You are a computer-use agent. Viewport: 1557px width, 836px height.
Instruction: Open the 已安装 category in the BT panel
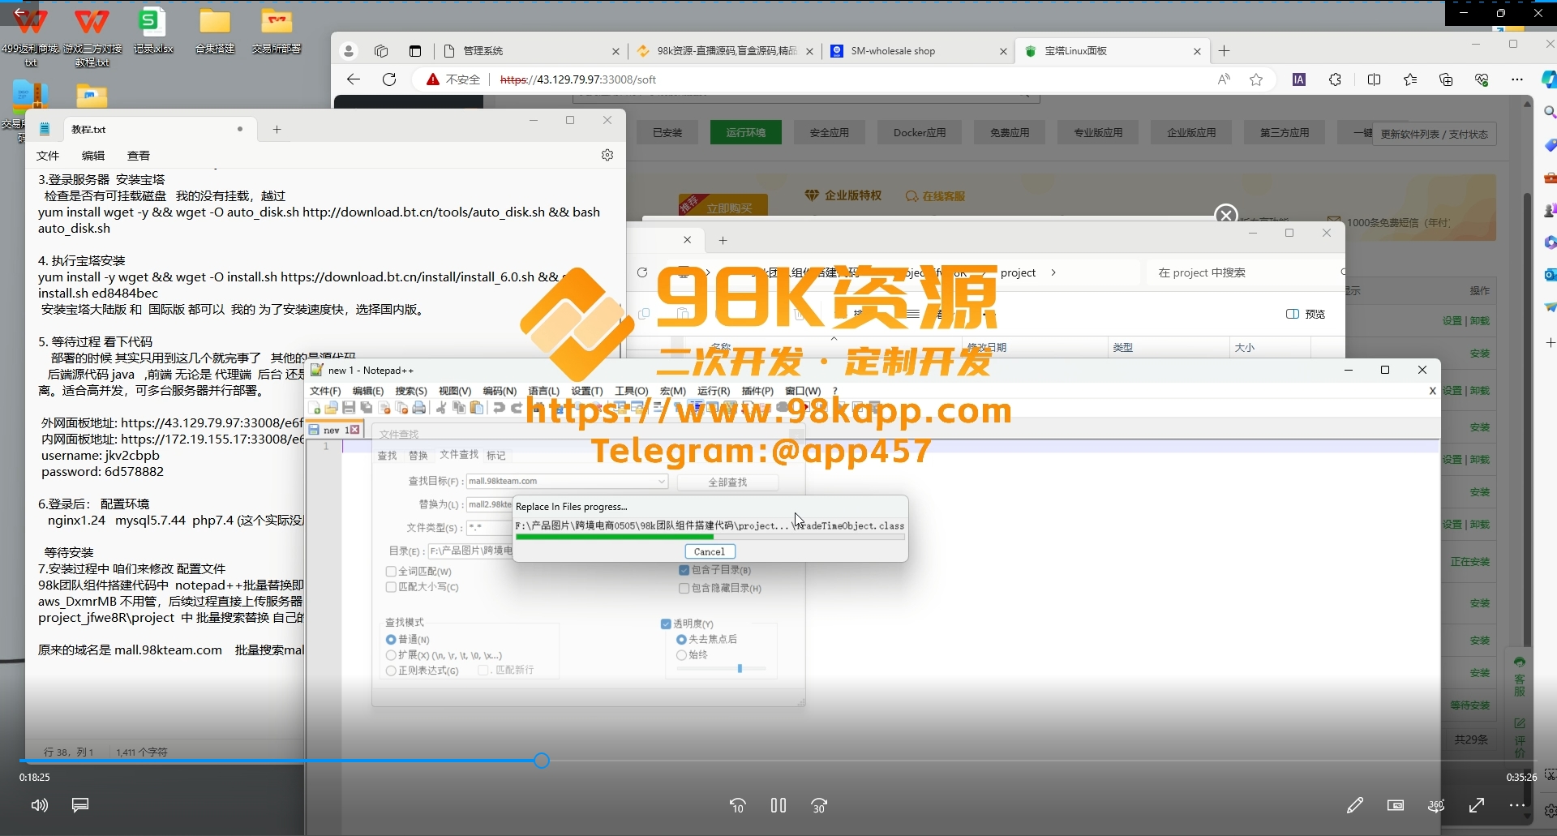pos(667,132)
